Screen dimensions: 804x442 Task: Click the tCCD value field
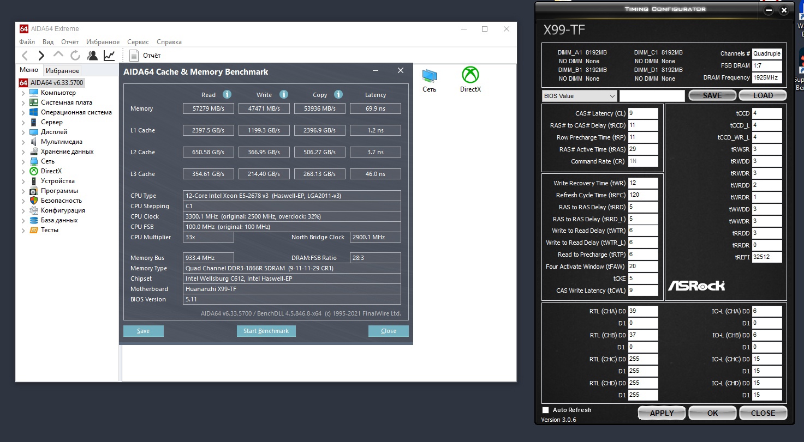767,113
